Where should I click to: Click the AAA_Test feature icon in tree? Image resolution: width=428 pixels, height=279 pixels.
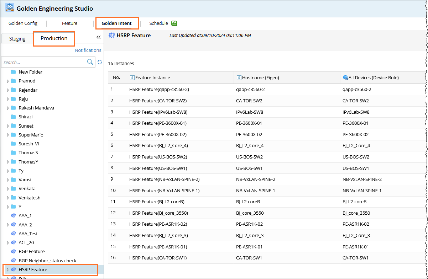click(14, 234)
